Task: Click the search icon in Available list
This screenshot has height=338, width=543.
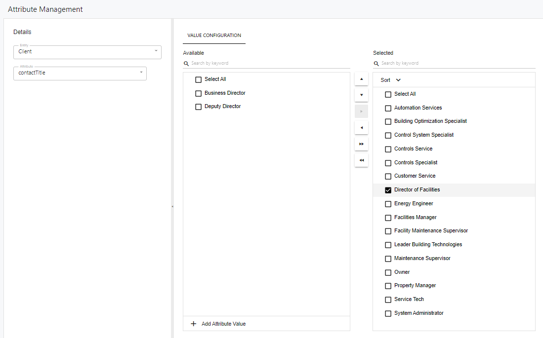Action: click(x=186, y=64)
